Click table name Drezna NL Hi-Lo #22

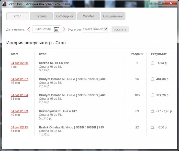click(x=54, y=63)
